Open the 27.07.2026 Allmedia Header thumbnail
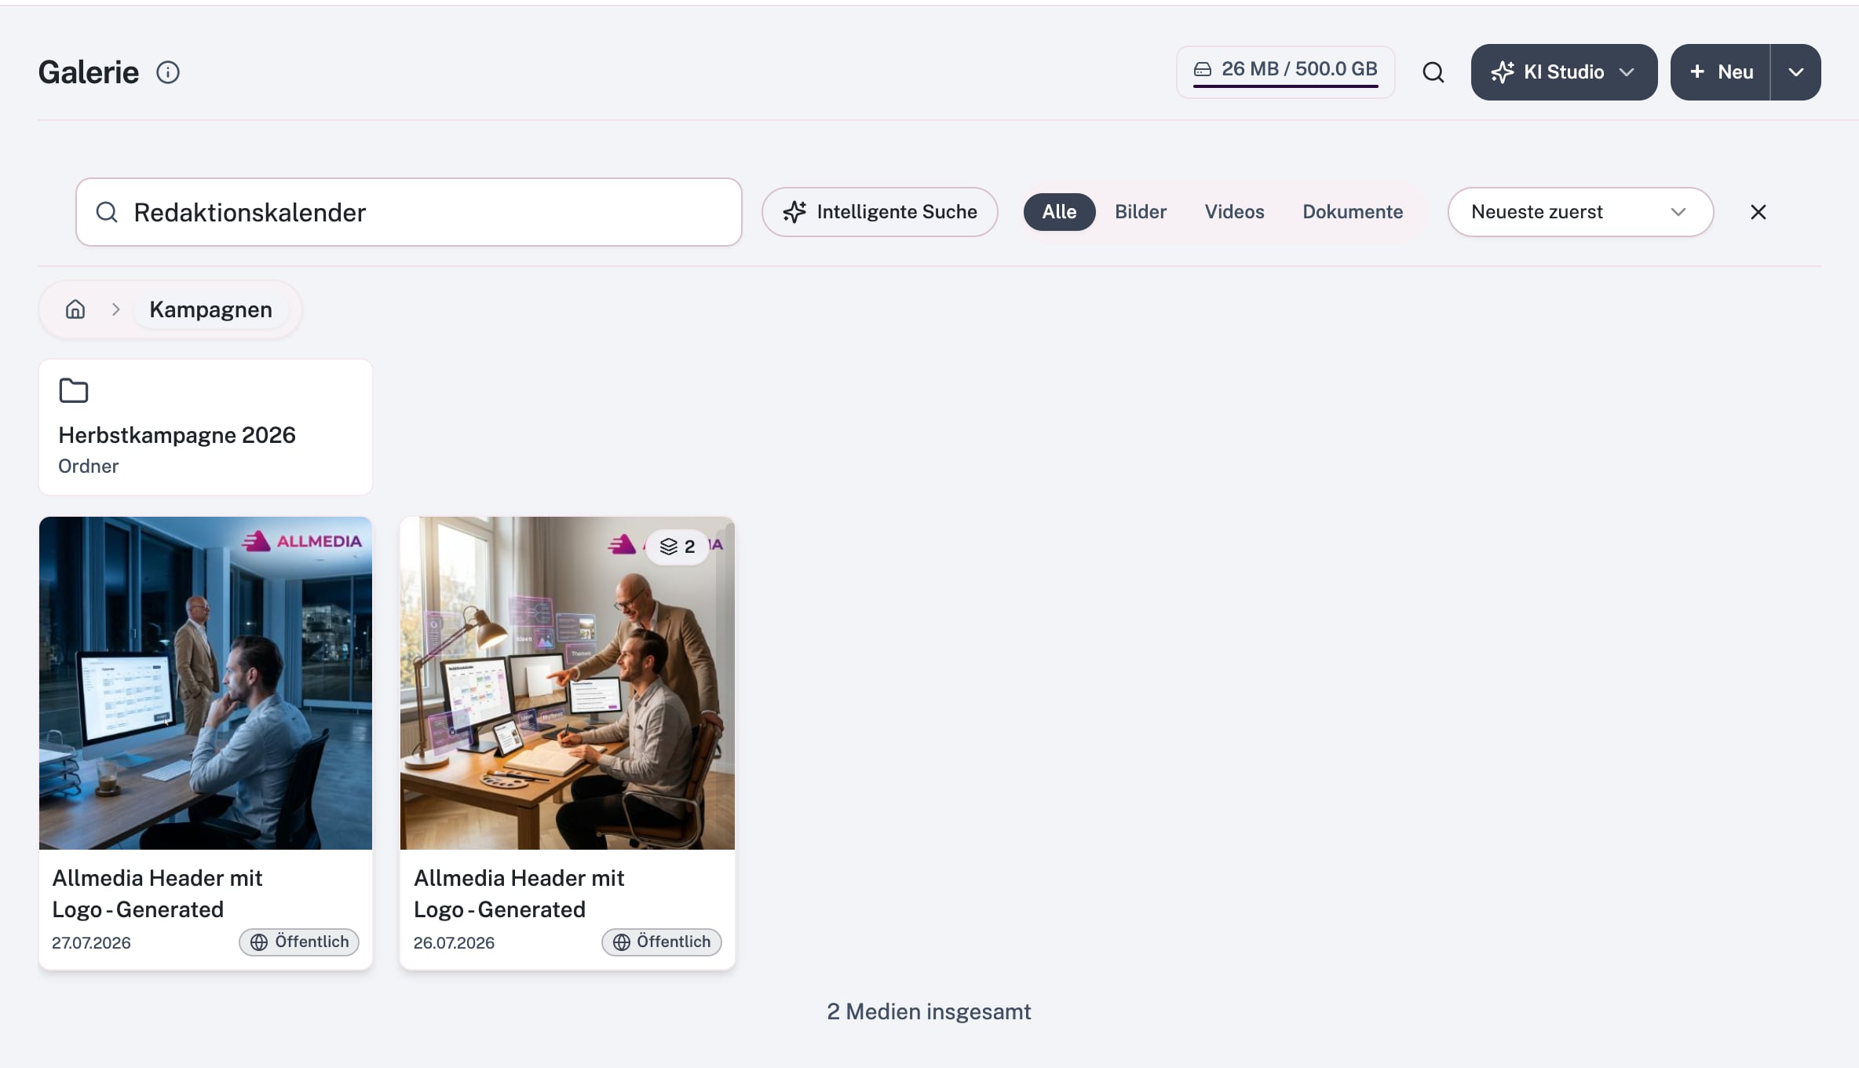This screenshot has width=1859, height=1068. coord(206,683)
